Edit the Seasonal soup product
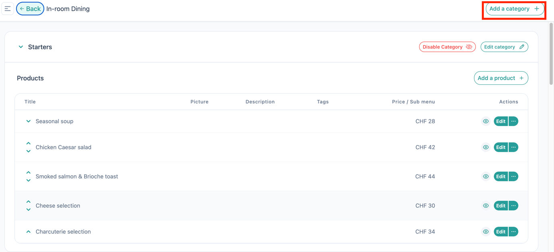 (500, 121)
